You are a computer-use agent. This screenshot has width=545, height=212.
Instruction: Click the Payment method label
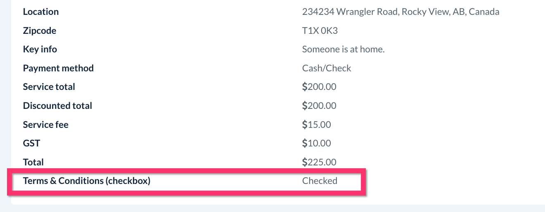58,68
